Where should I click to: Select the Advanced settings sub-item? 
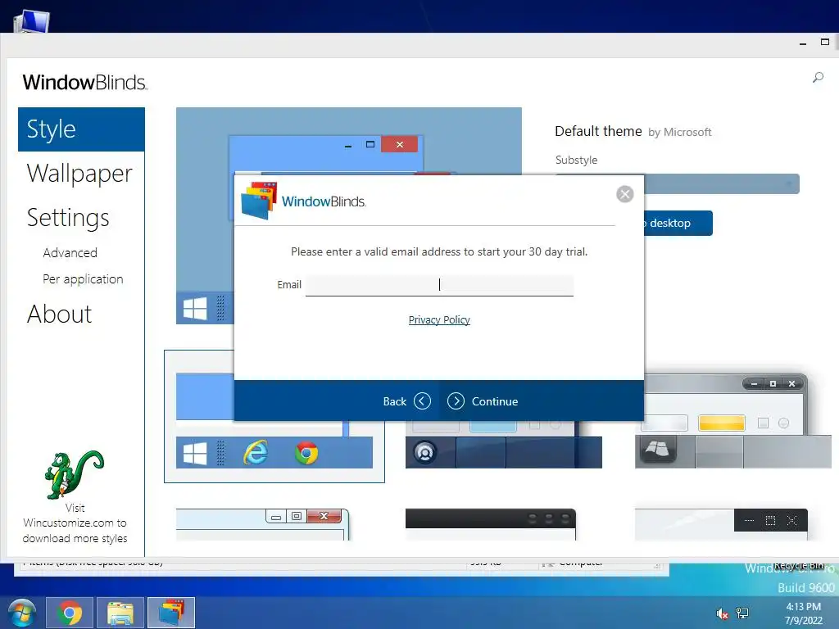(70, 252)
